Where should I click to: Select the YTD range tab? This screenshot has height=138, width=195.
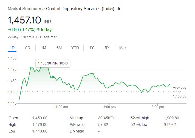click(x=75, y=48)
